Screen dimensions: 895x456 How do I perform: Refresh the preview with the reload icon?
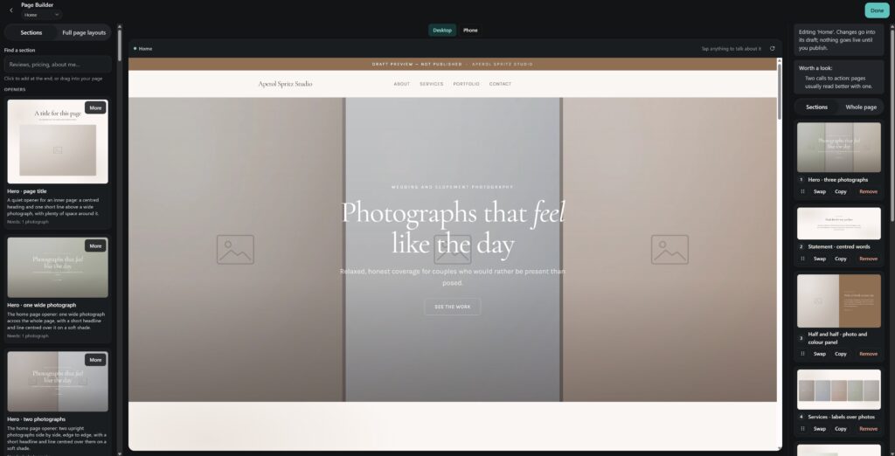pos(773,49)
